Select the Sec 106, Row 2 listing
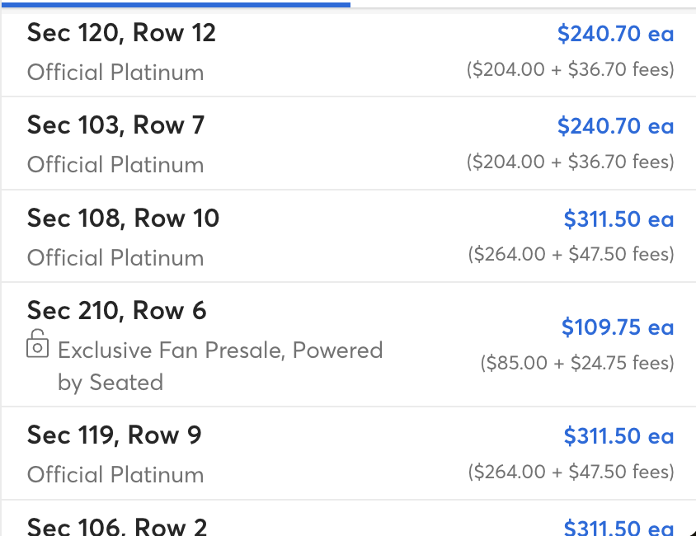696x536 pixels. [349, 518]
